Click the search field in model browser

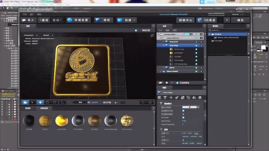228,30
